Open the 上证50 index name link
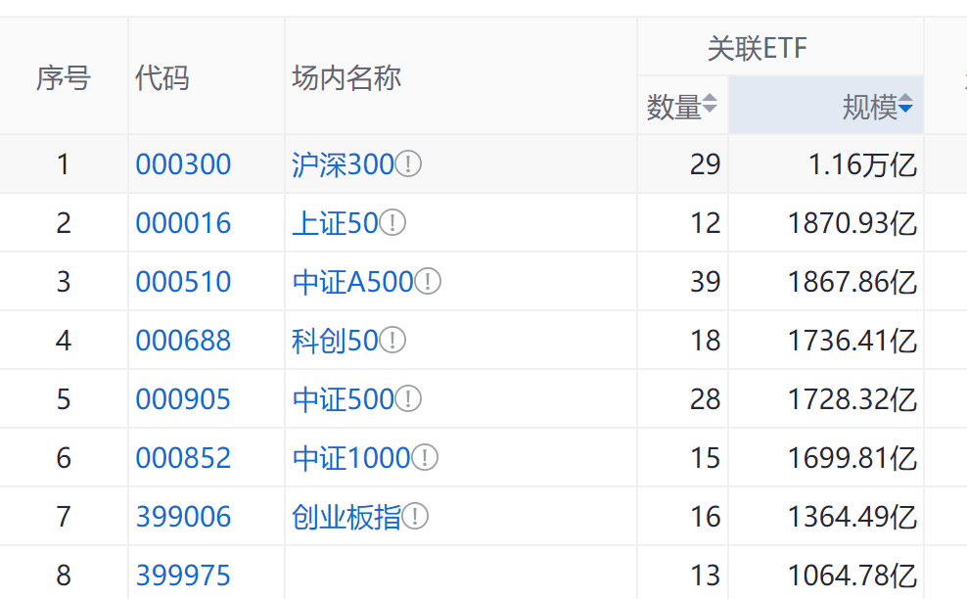This screenshot has width=967, height=599. click(x=335, y=223)
